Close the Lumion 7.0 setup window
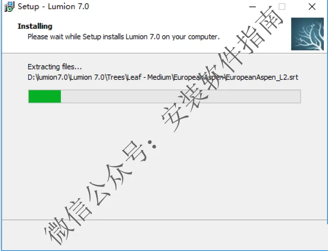 pyautogui.click(x=312, y=7)
